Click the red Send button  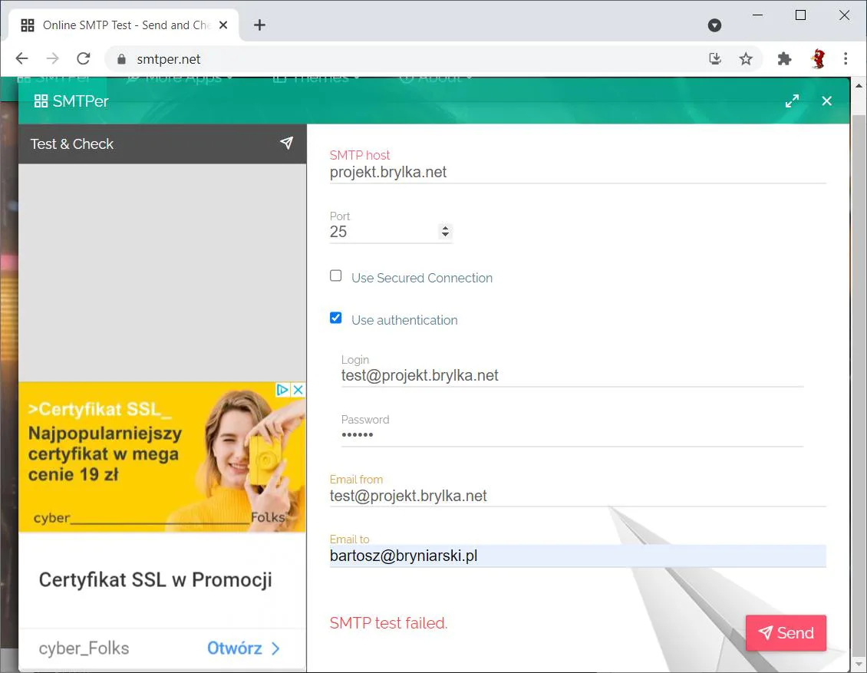click(x=786, y=632)
